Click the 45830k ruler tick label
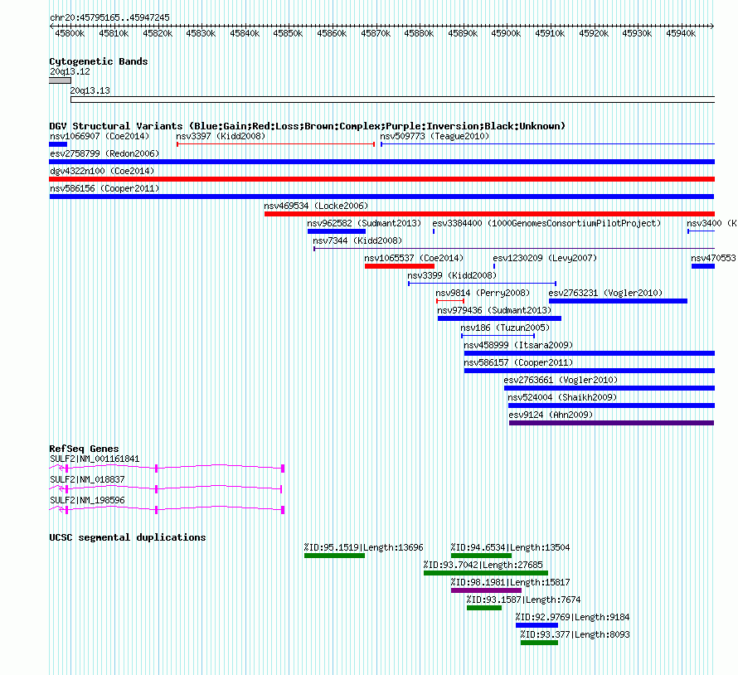Screen dimensions: 738x675 tap(201, 34)
